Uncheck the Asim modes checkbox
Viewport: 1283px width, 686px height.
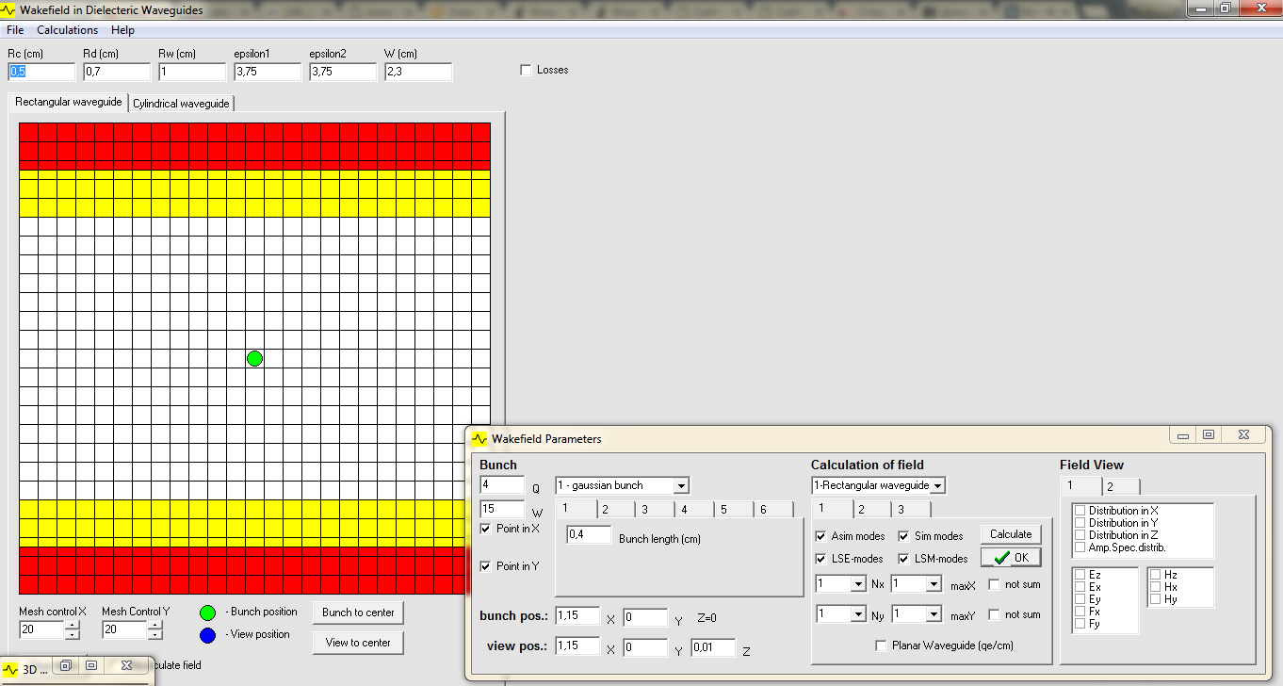point(820,536)
